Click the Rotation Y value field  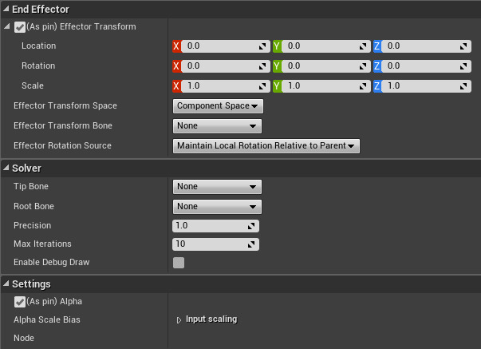click(x=319, y=65)
